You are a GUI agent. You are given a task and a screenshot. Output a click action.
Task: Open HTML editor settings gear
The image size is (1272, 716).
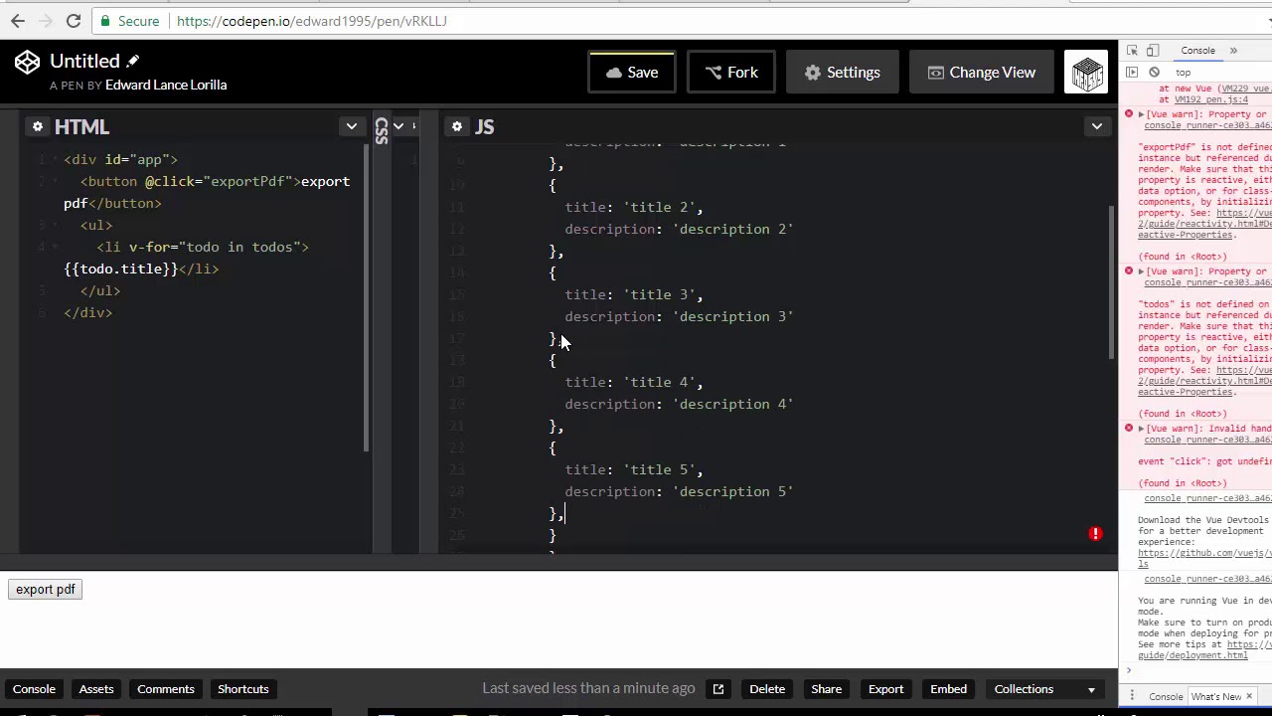point(38,126)
